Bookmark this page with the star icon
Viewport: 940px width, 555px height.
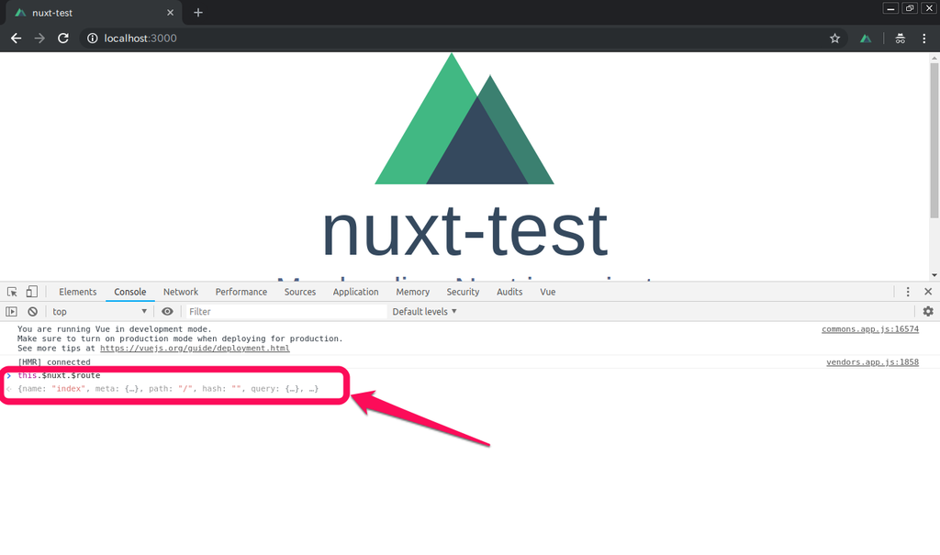834,39
